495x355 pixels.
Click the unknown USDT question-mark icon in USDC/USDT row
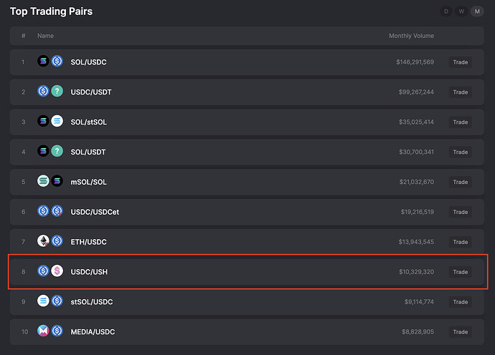(57, 91)
